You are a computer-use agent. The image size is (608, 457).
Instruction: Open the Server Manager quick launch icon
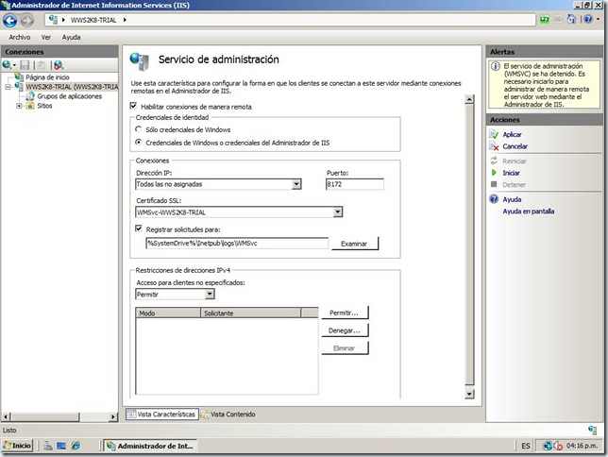48,446
